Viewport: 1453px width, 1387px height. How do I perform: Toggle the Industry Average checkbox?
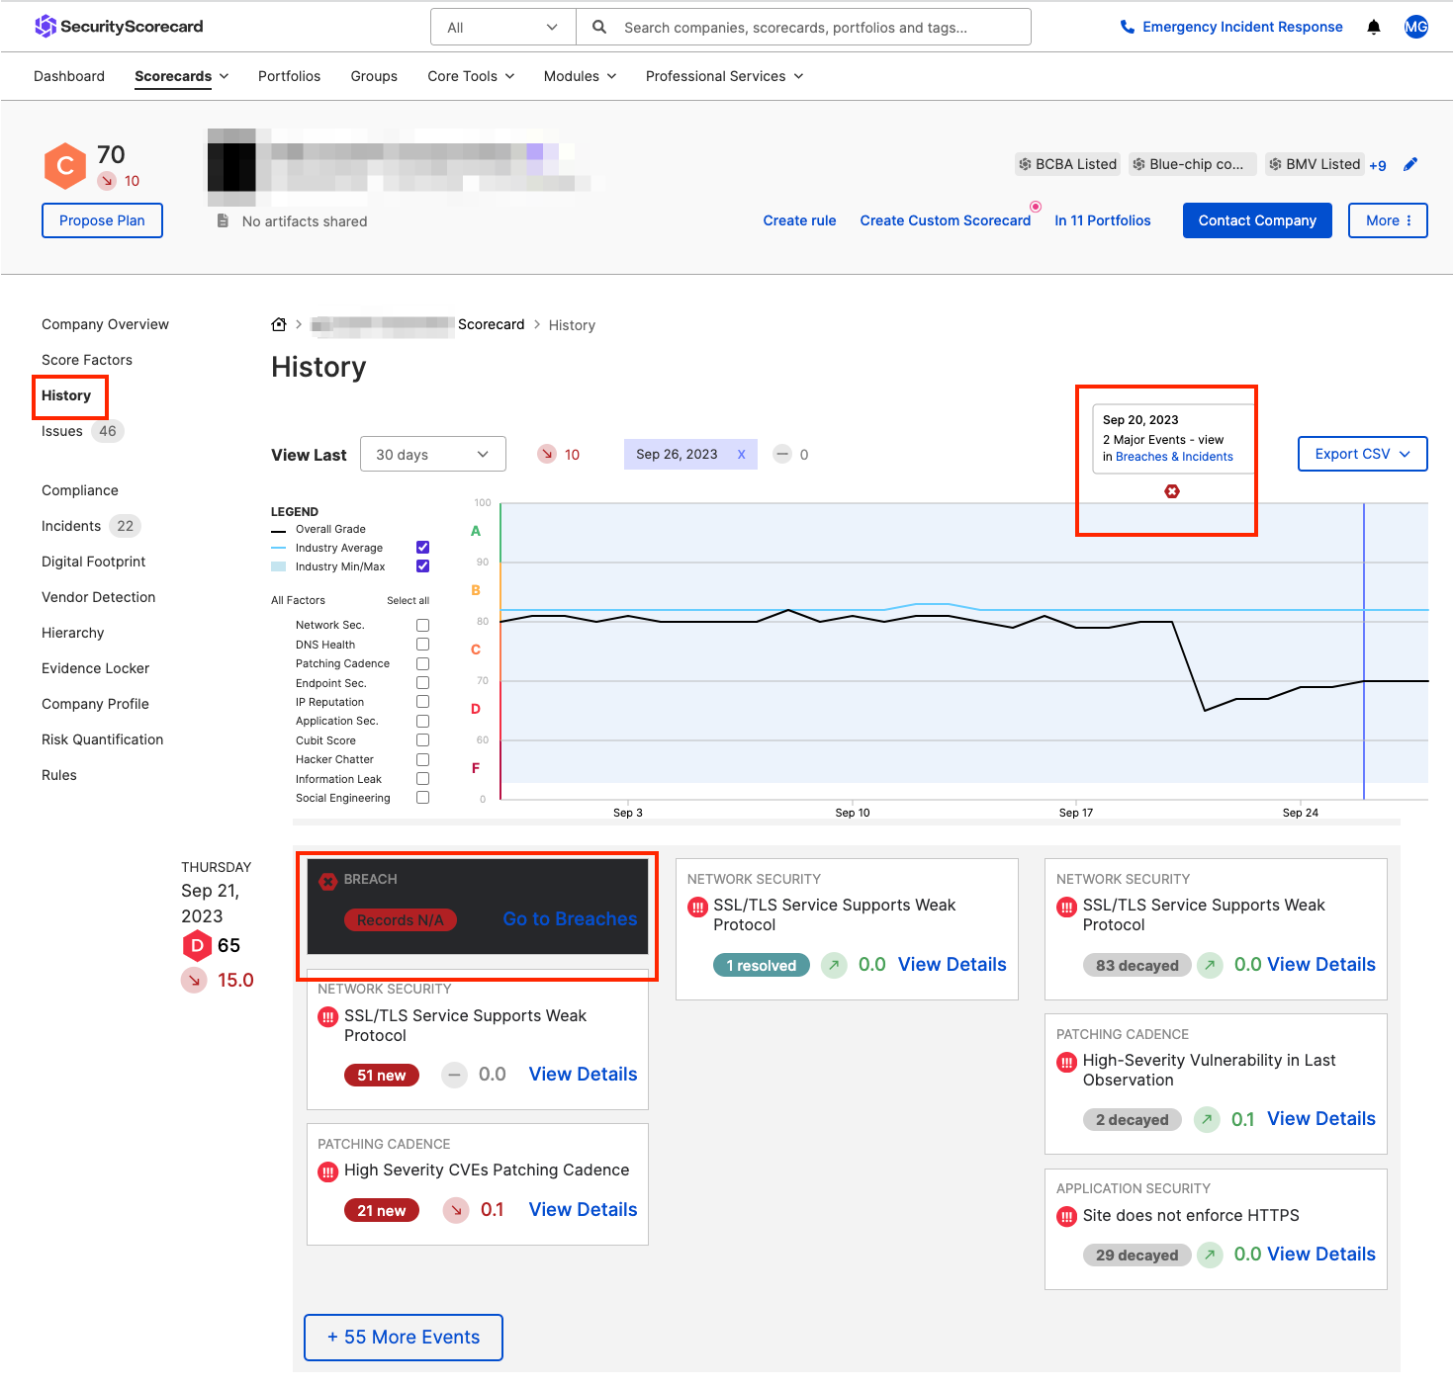tap(423, 548)
